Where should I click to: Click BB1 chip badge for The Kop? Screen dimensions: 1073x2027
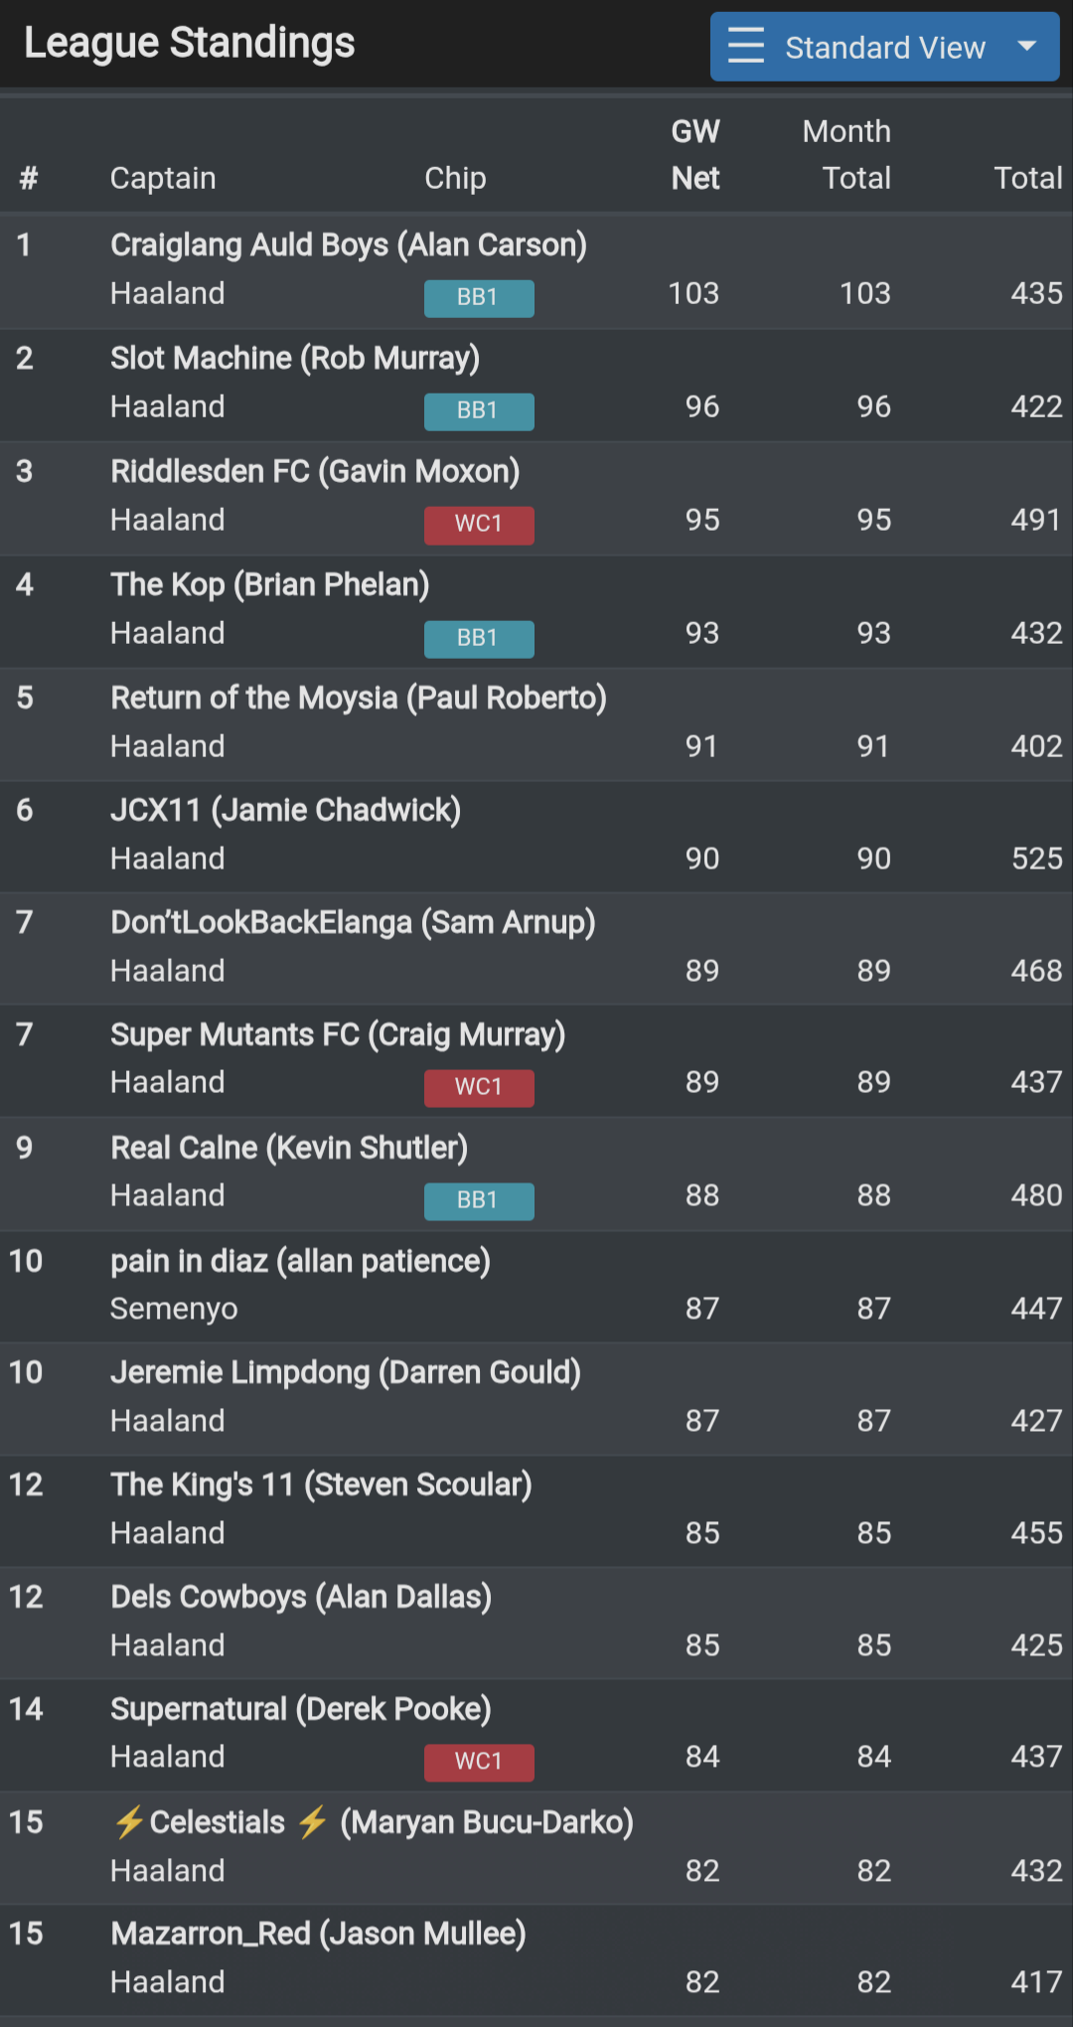pos(479,638)
